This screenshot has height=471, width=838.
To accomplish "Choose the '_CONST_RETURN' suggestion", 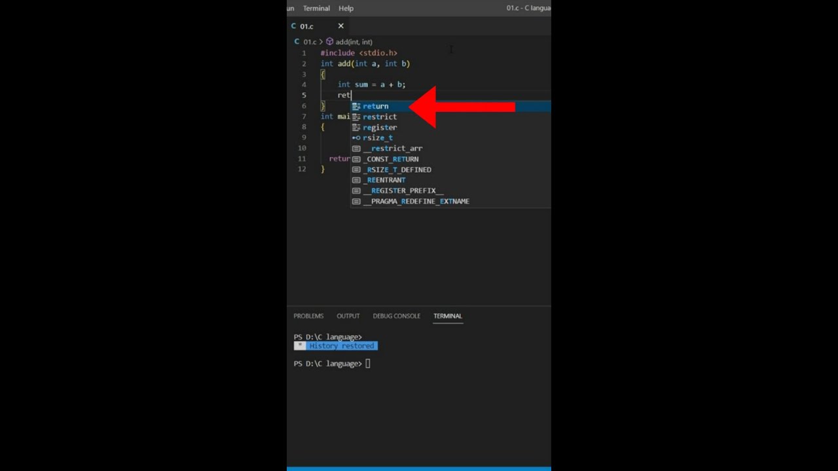I will click(x=450, y=159).
